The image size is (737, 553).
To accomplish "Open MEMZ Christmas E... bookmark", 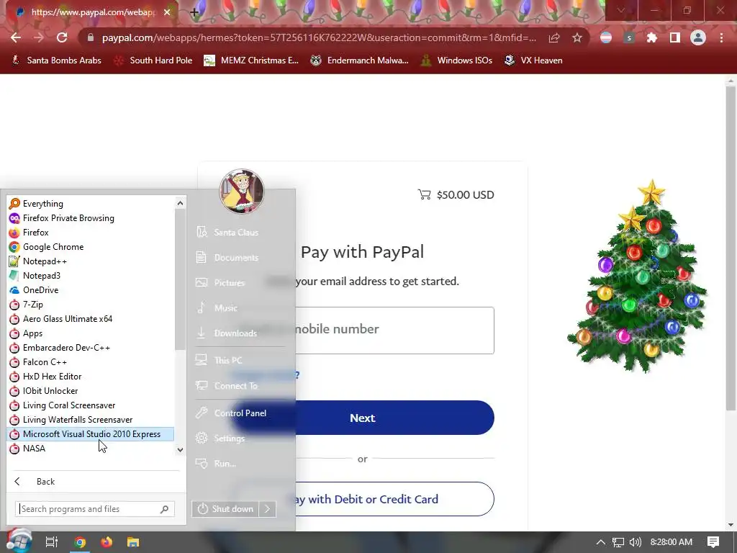I will point(251,60).
